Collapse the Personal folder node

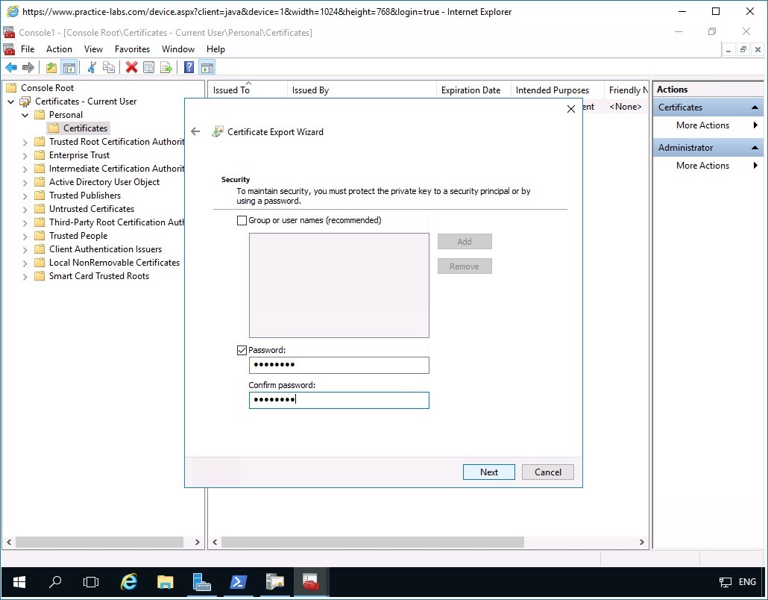click(x=25, y=115)
